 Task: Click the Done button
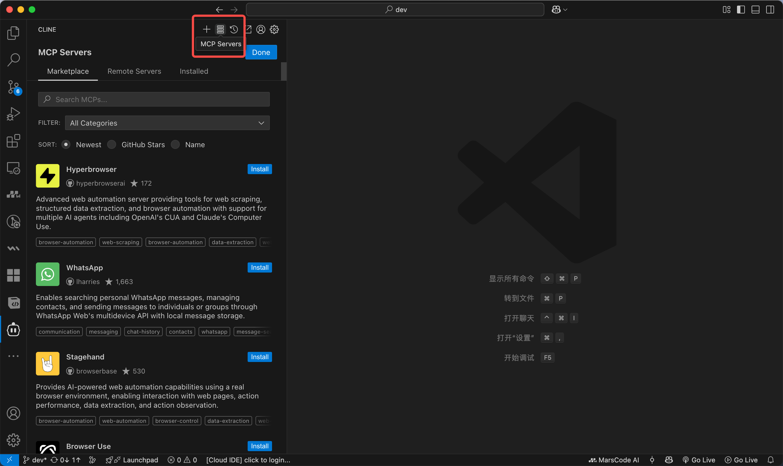point(261,52)
